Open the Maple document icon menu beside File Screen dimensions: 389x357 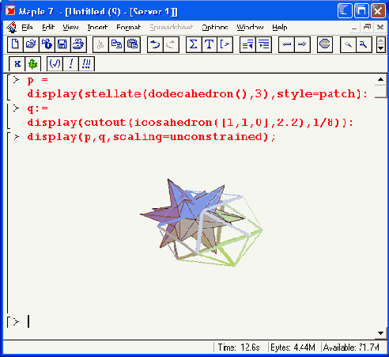(12, 27)
